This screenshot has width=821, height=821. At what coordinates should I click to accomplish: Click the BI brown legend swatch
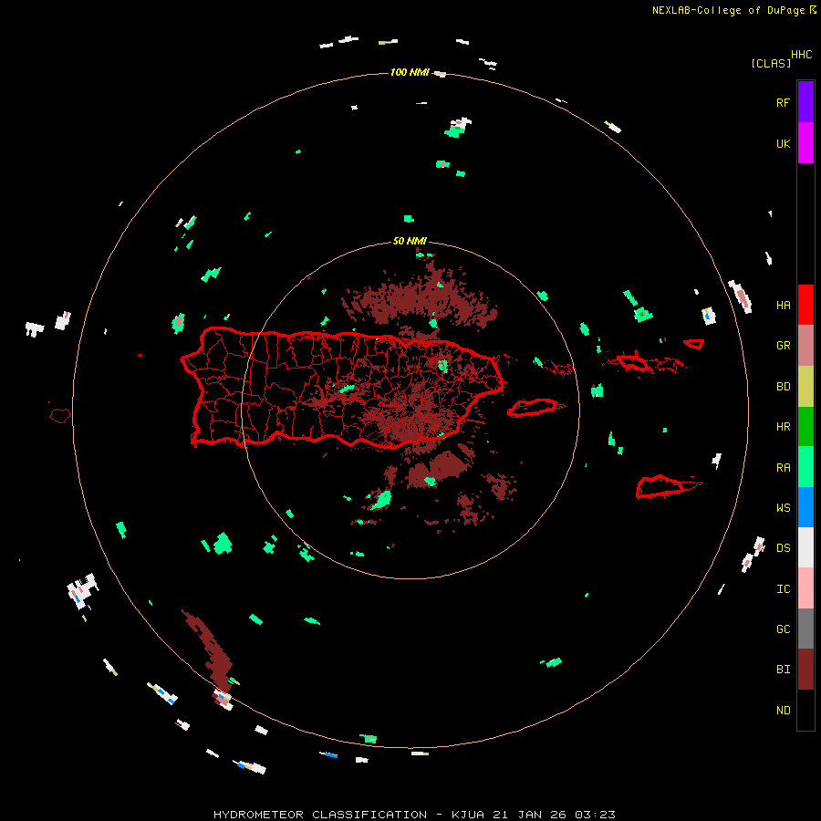805,670
